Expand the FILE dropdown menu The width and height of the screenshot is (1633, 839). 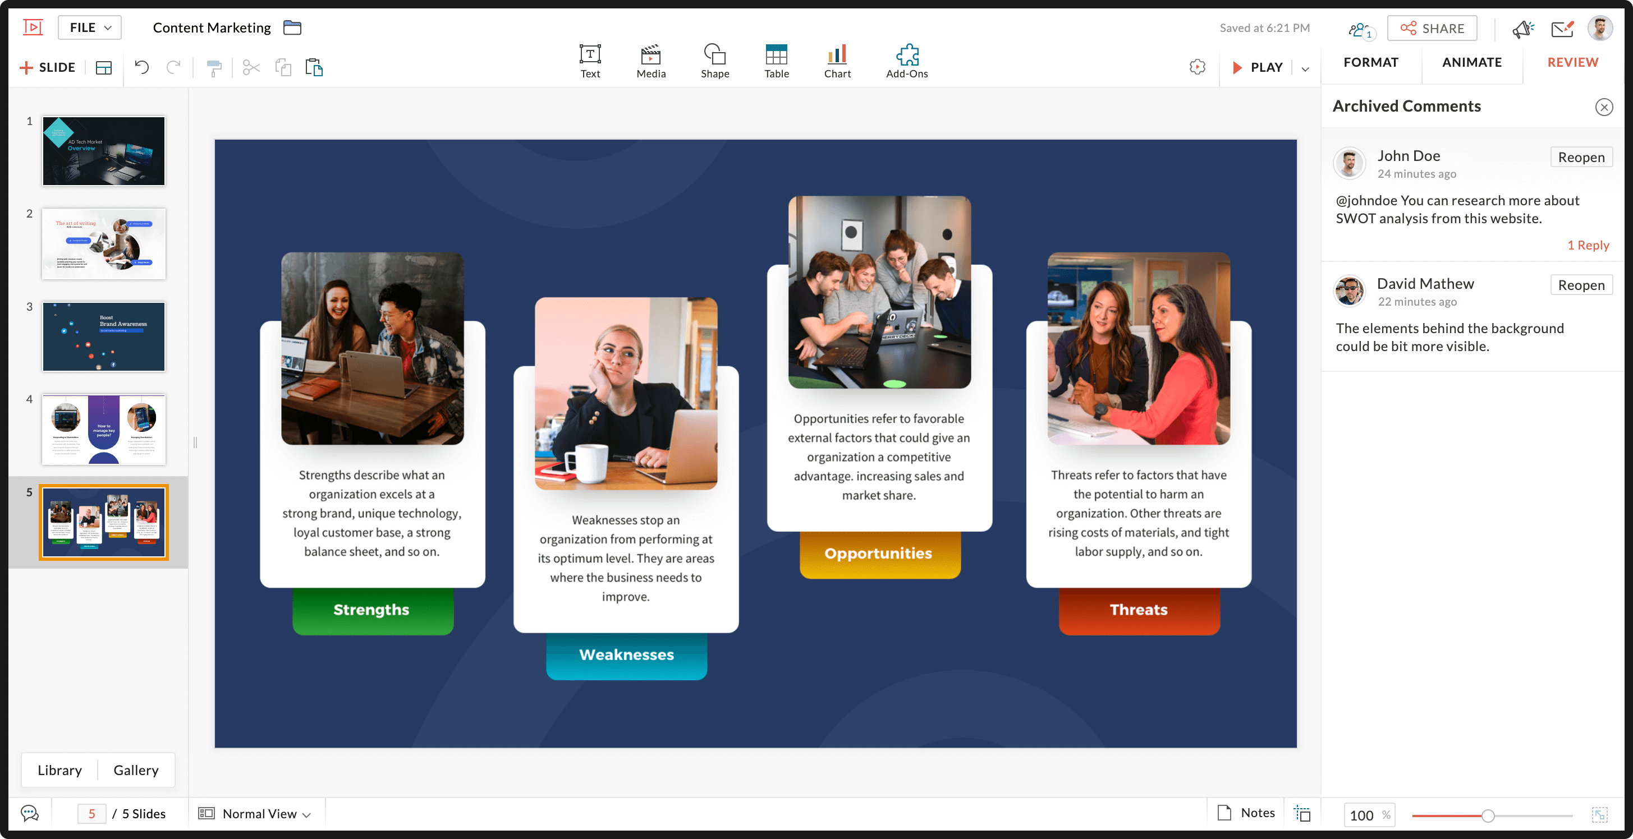coord(90,28)
